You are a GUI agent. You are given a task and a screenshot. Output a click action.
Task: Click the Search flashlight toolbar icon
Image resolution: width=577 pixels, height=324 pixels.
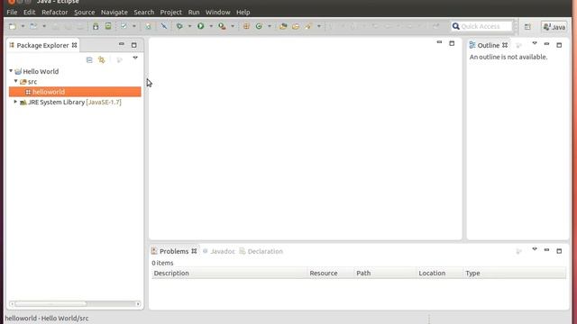pyautogui.click(x=308, y=26)
